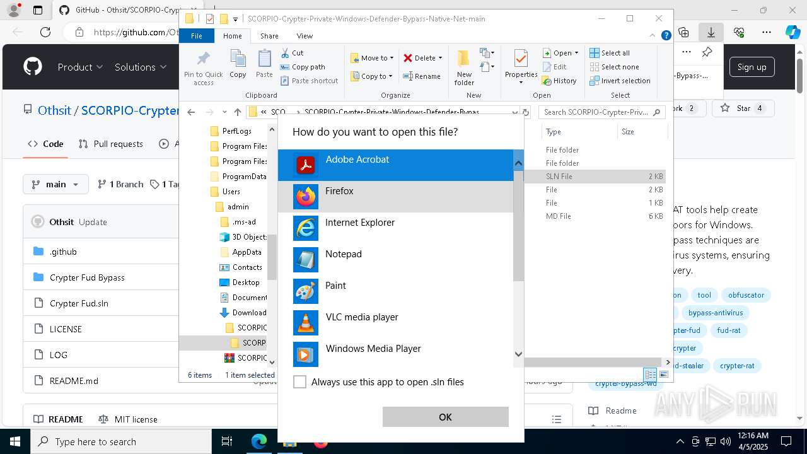This screenshot has width=807, height=454.
Task: Enable Always use this app checkbox
Action: pos(300,382)
